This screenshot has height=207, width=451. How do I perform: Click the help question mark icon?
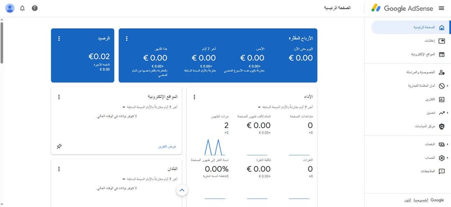(35, 8)
